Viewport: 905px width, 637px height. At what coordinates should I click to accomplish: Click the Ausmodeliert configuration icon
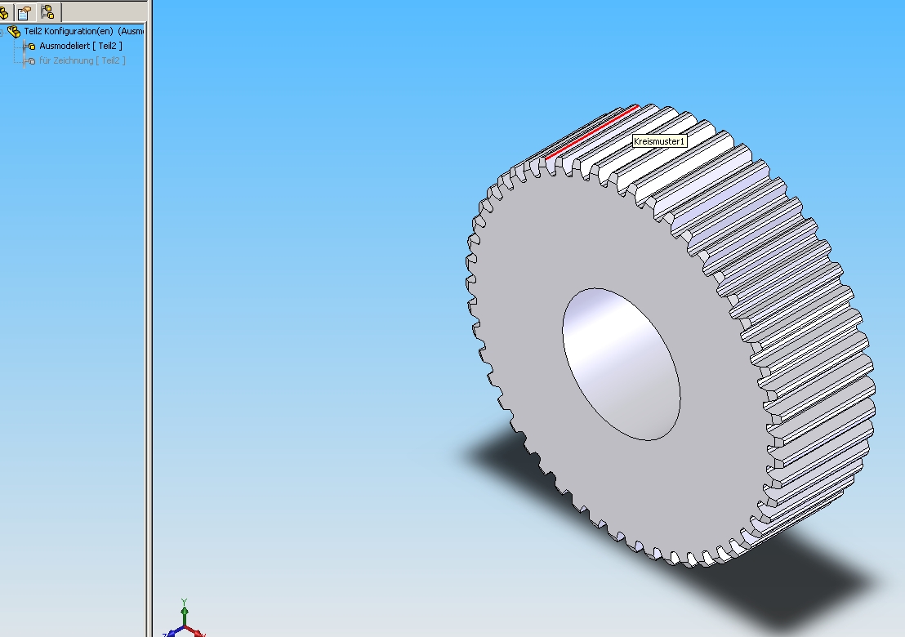click(29, 47)
